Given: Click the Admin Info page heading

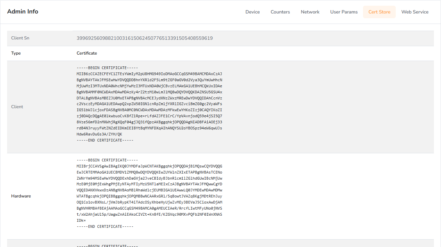Looking at the screenshot, I should 23,11.
